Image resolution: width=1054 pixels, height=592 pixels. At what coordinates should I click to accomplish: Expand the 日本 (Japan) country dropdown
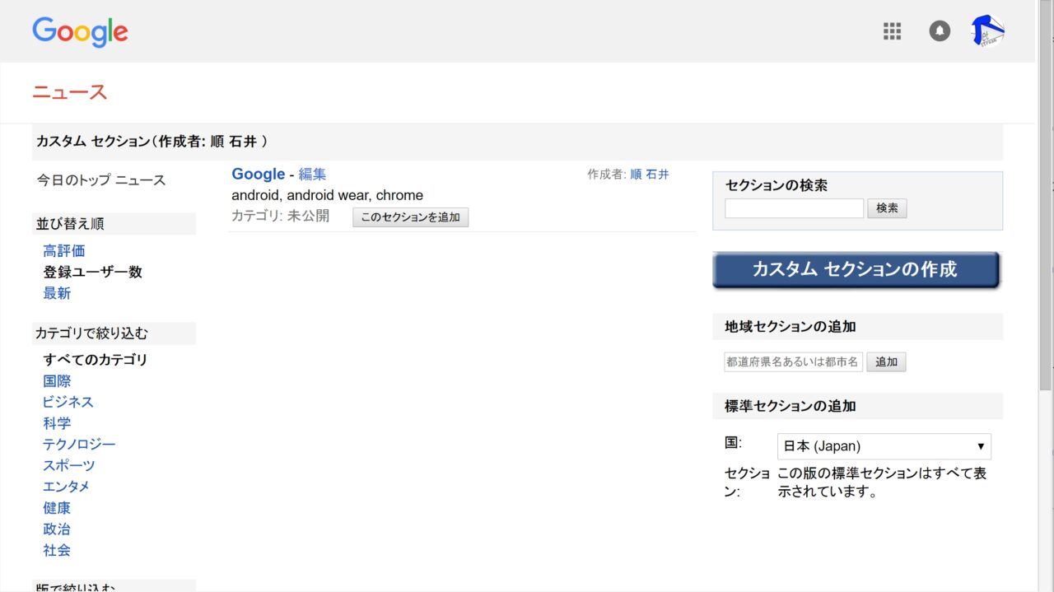click(x=884, y=446)
